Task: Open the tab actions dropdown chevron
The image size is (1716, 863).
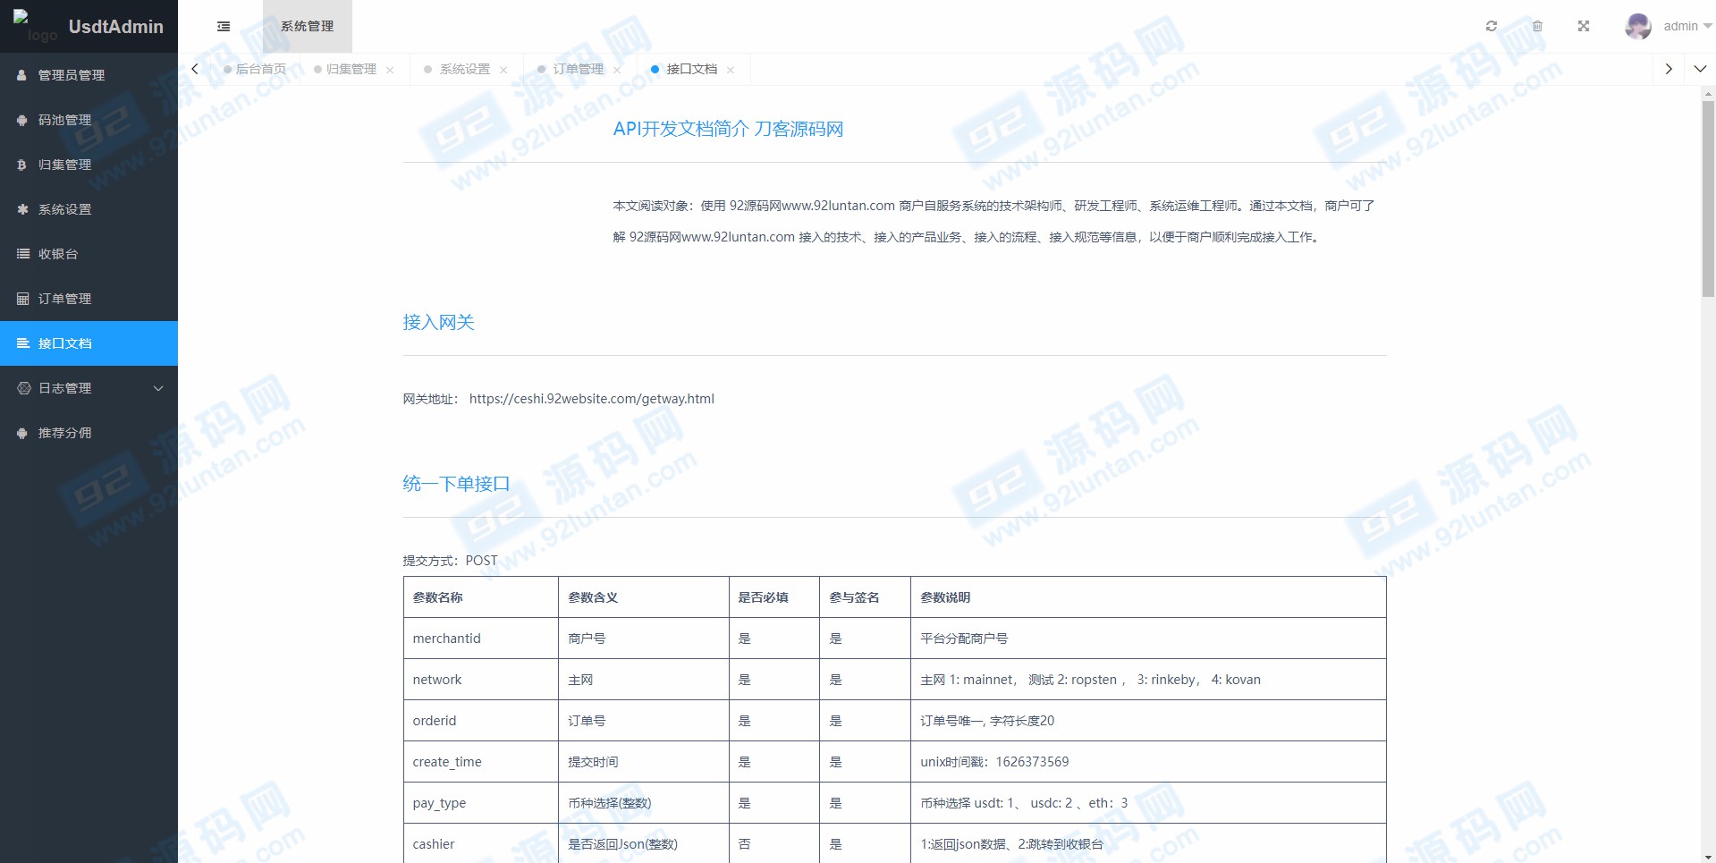Action: [1701, 69]
